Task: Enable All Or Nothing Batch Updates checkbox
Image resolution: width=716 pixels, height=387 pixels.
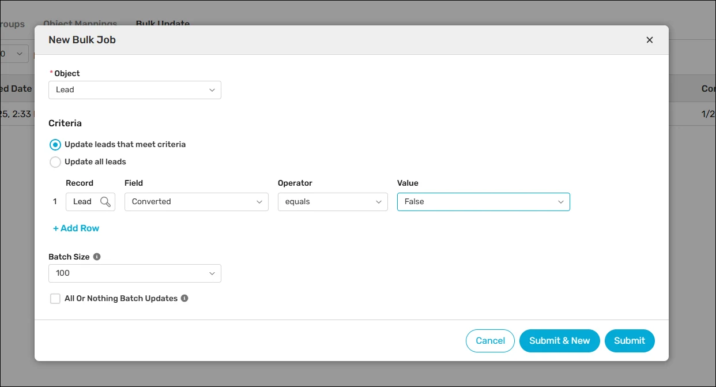Action: 55,299
